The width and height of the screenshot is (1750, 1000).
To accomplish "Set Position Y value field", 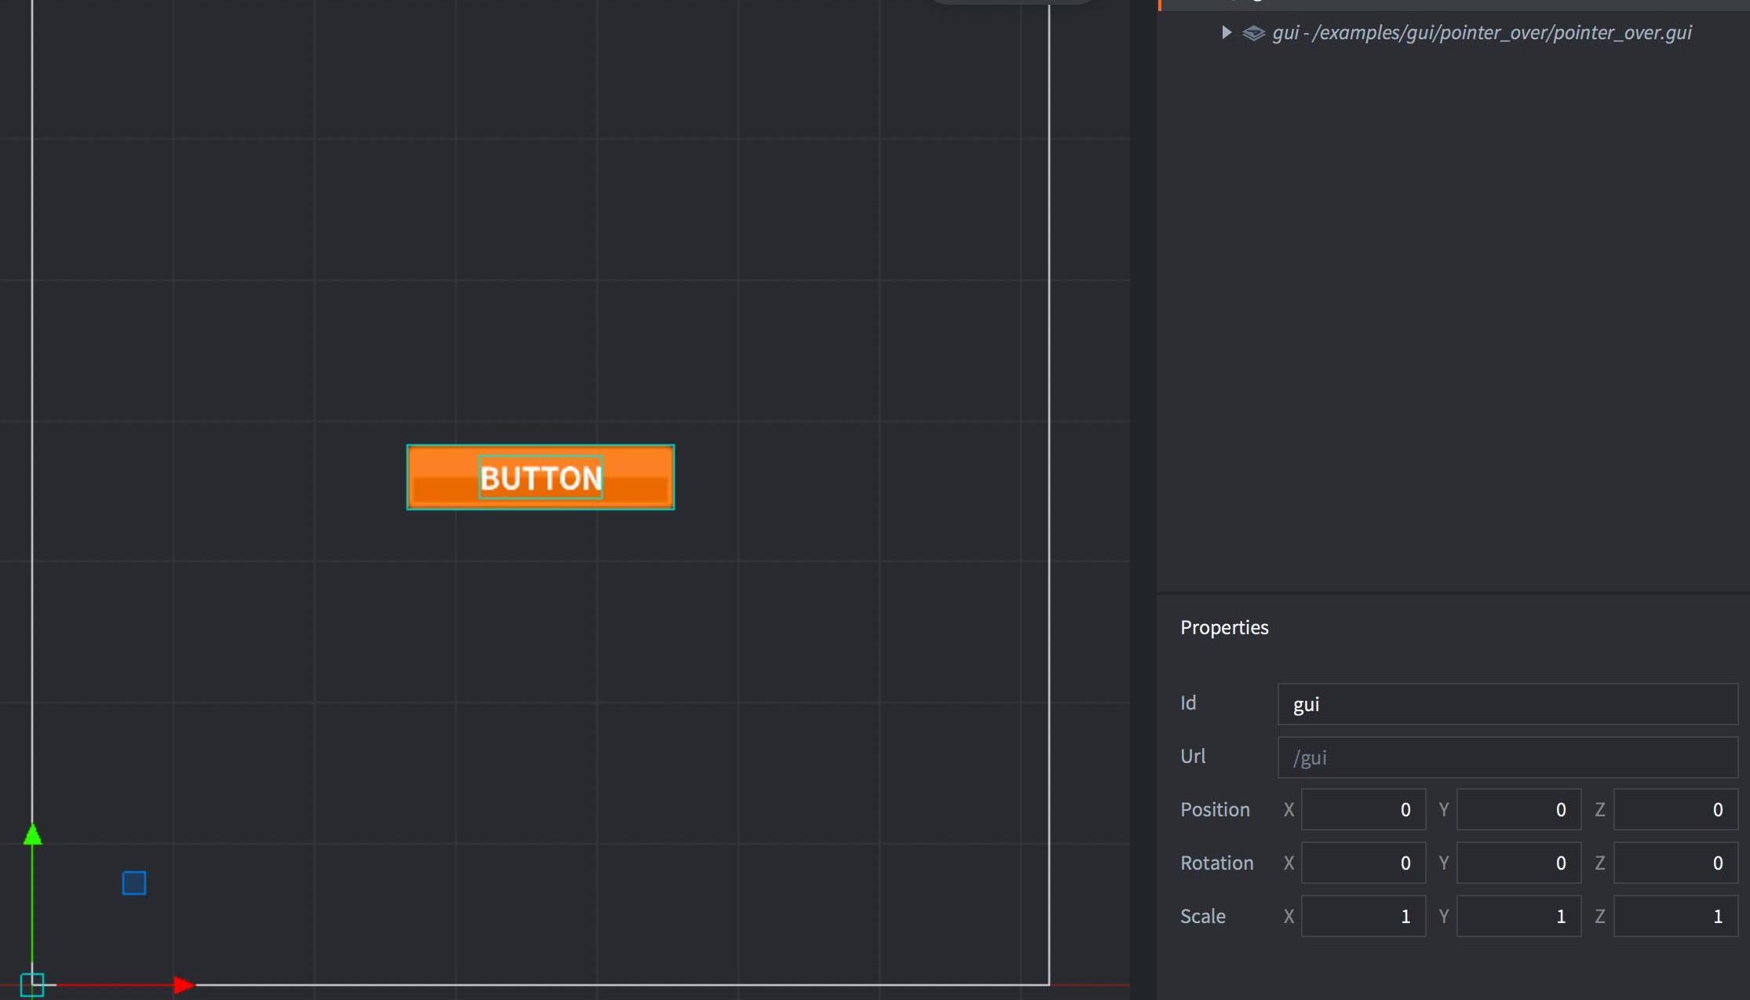I will 1518,809.
